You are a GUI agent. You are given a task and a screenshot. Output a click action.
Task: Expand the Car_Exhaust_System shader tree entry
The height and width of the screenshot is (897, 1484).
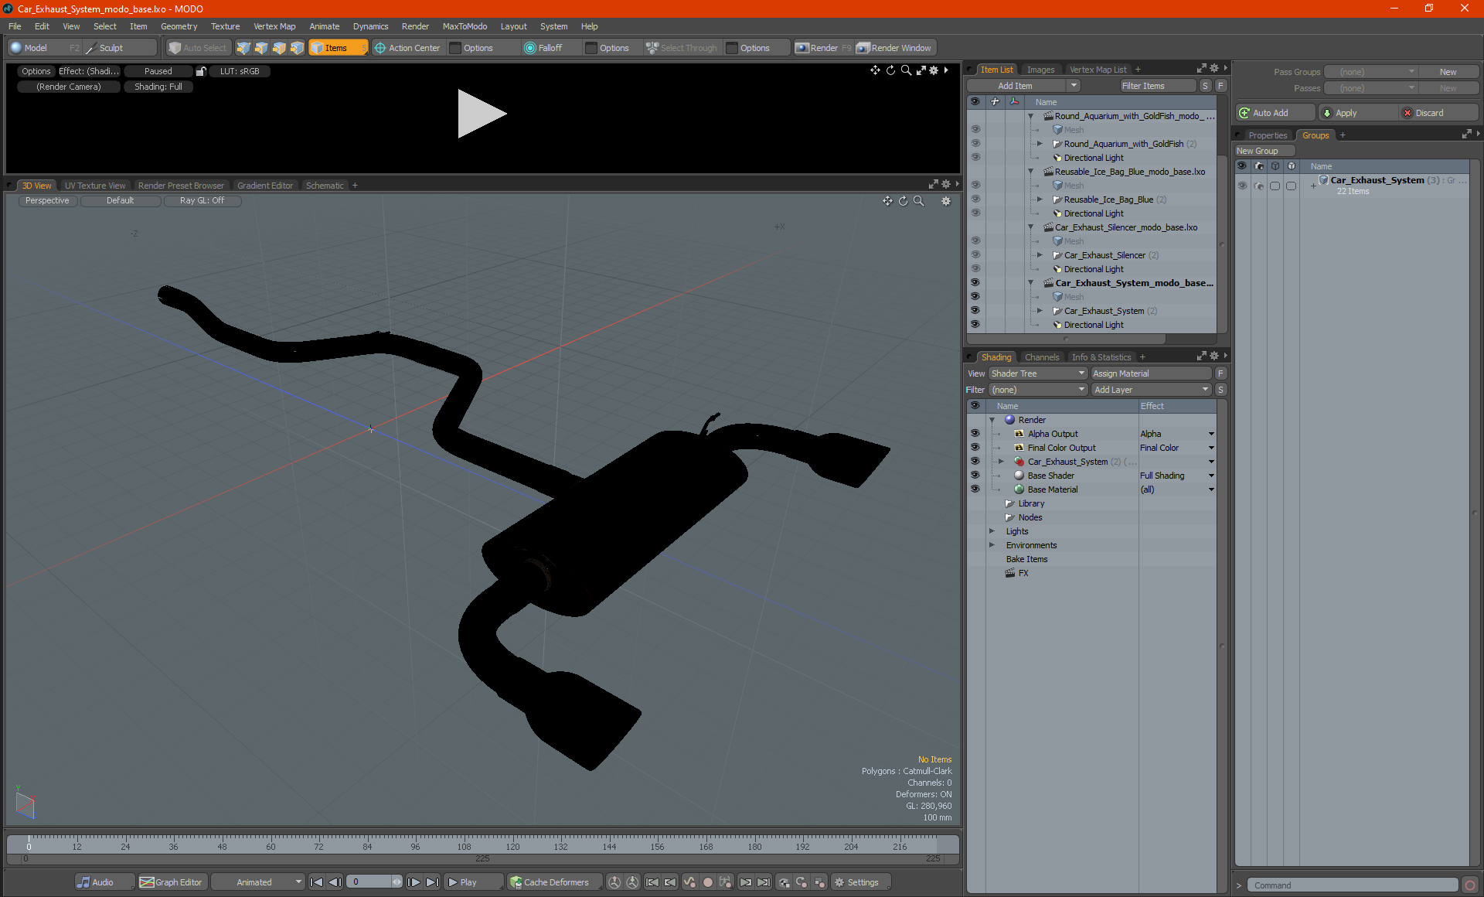pos(1004,461)
